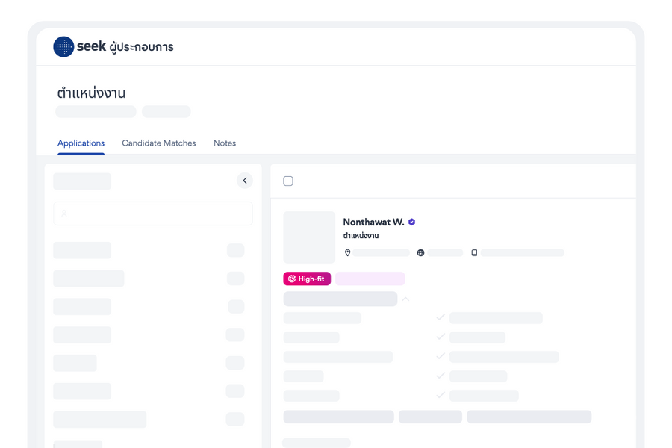Image resolution: width=672 pixels, height=448 pixels.
Task: Click the seek ผู้ประกอบการ header text
Action: click(125, 47)
